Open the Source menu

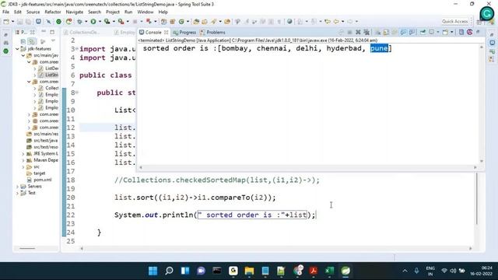(x=33, y=12)
